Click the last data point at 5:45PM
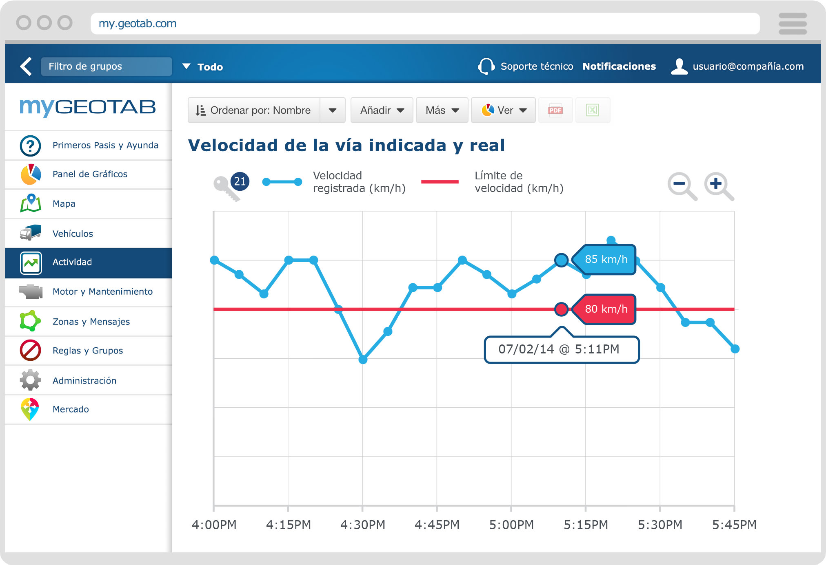Image resolution: width=826 pixels, height=565 pixels. [x=735, y=349]
